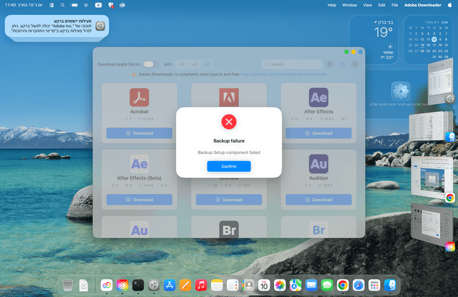Click the Audition app icon

318,164
